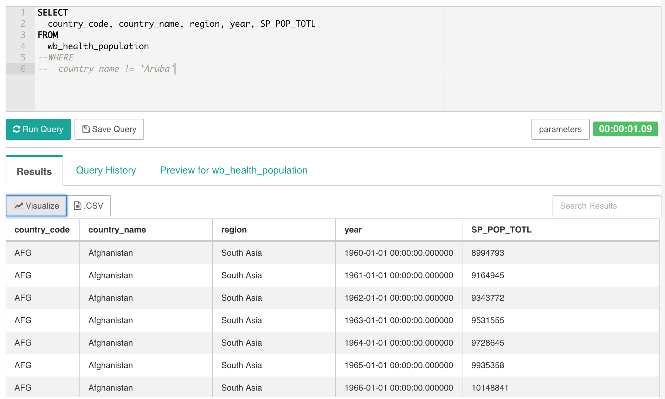Click the refresh icon on Run Query
Image resolution: width=665 pixels, height=399 pixels.
coord(17,129)
